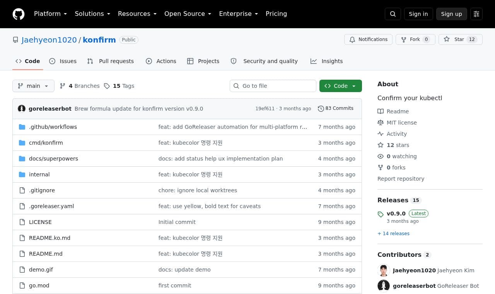Click the file icon beside .gitignore
Screen dimensions: 495x294
click(x=22, y=190)
